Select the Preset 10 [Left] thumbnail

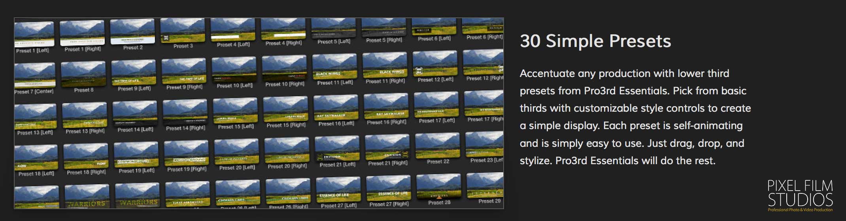[x=234, y=69]
